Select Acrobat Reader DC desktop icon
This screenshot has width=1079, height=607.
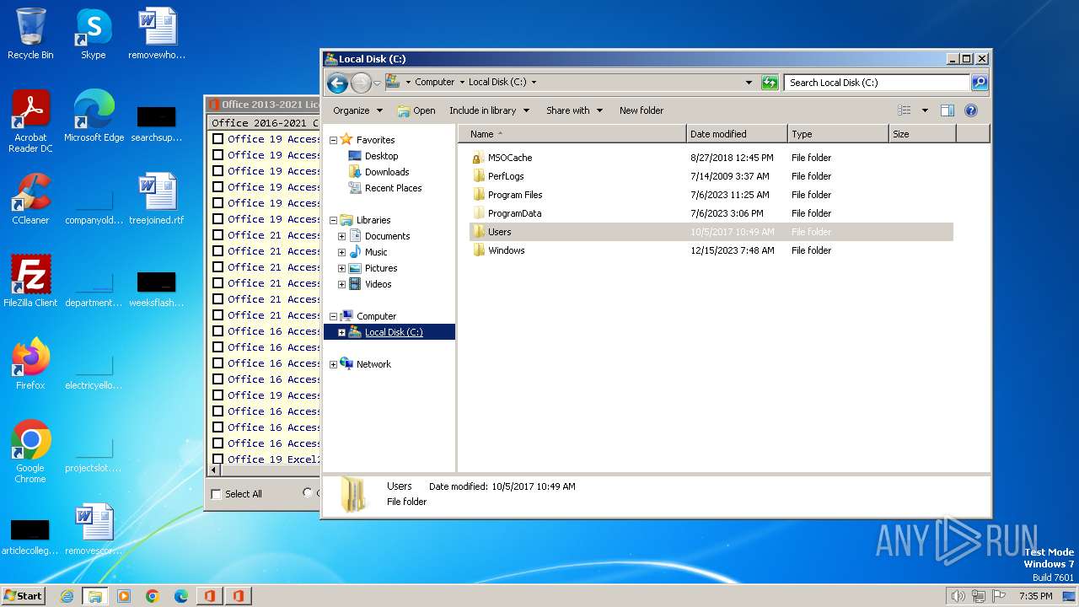click(x=30, y=122)
